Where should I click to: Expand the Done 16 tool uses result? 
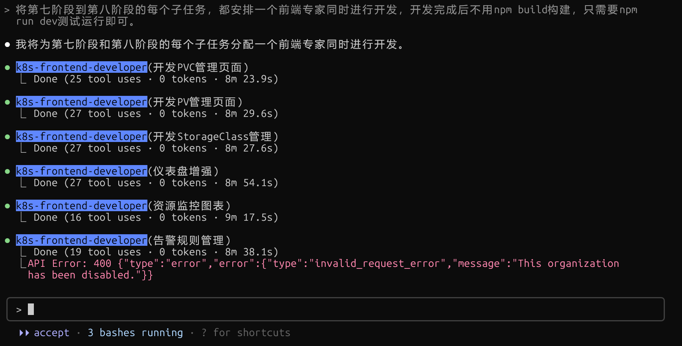click(x=156, y=218)
